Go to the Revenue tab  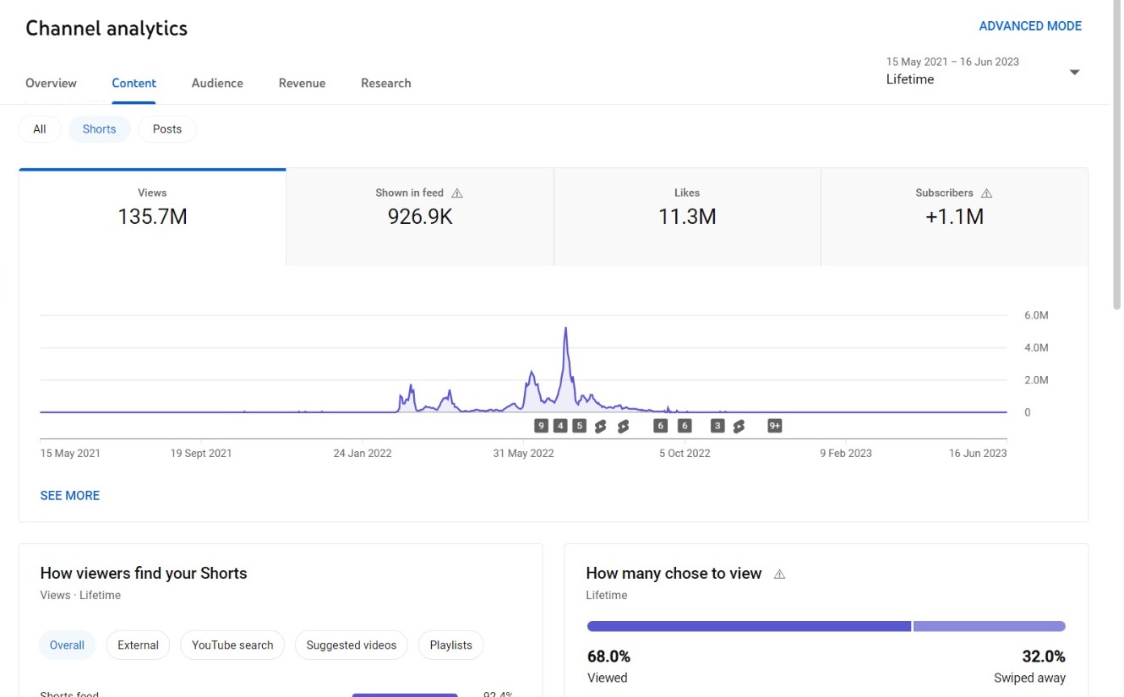coord(302,83)
